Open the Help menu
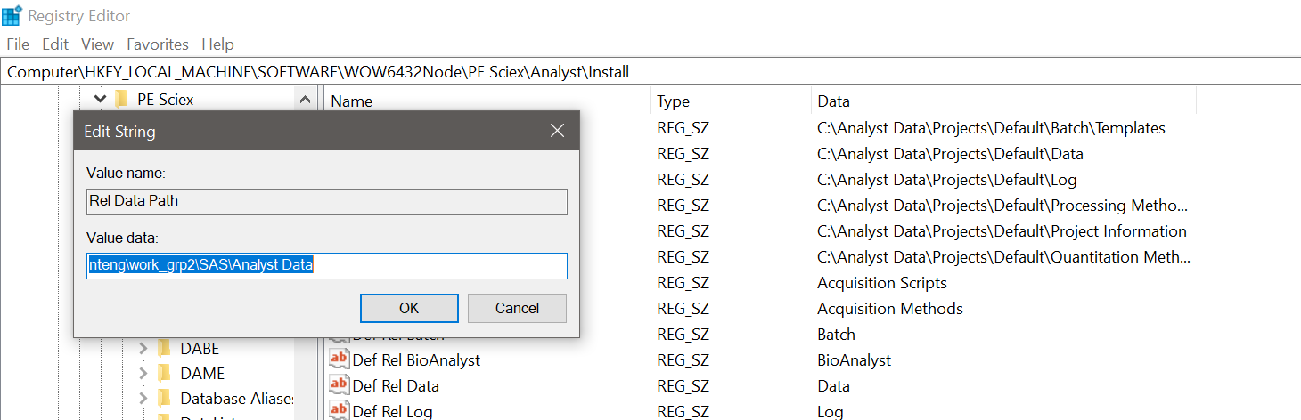1301x420 pixels. point(217,44)
